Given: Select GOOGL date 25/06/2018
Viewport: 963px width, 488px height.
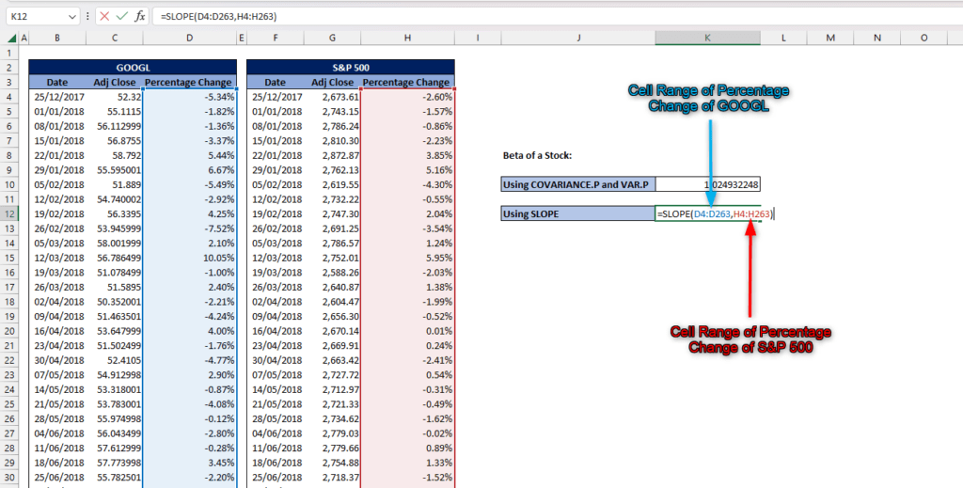Looking at the screenshot, I should click(x=57, y=477).
